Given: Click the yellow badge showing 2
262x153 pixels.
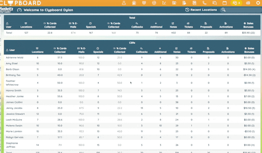Looking at the screenshot, I should click(236, 3).
